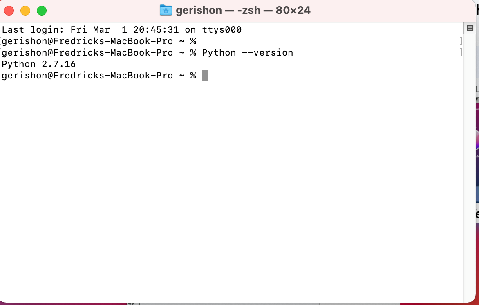The width and height of the screenshot is (479, 305).
Task: Close the Terminal window with red button
Action: point(9,11)
